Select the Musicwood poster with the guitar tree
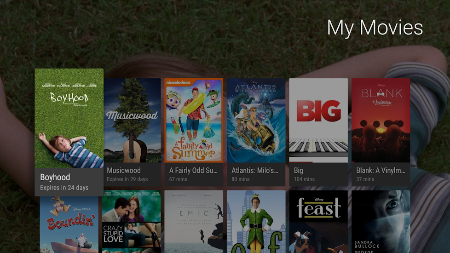The height and width of the screenshot is (253, 450). pyautogui.click(x=132, y=120)
